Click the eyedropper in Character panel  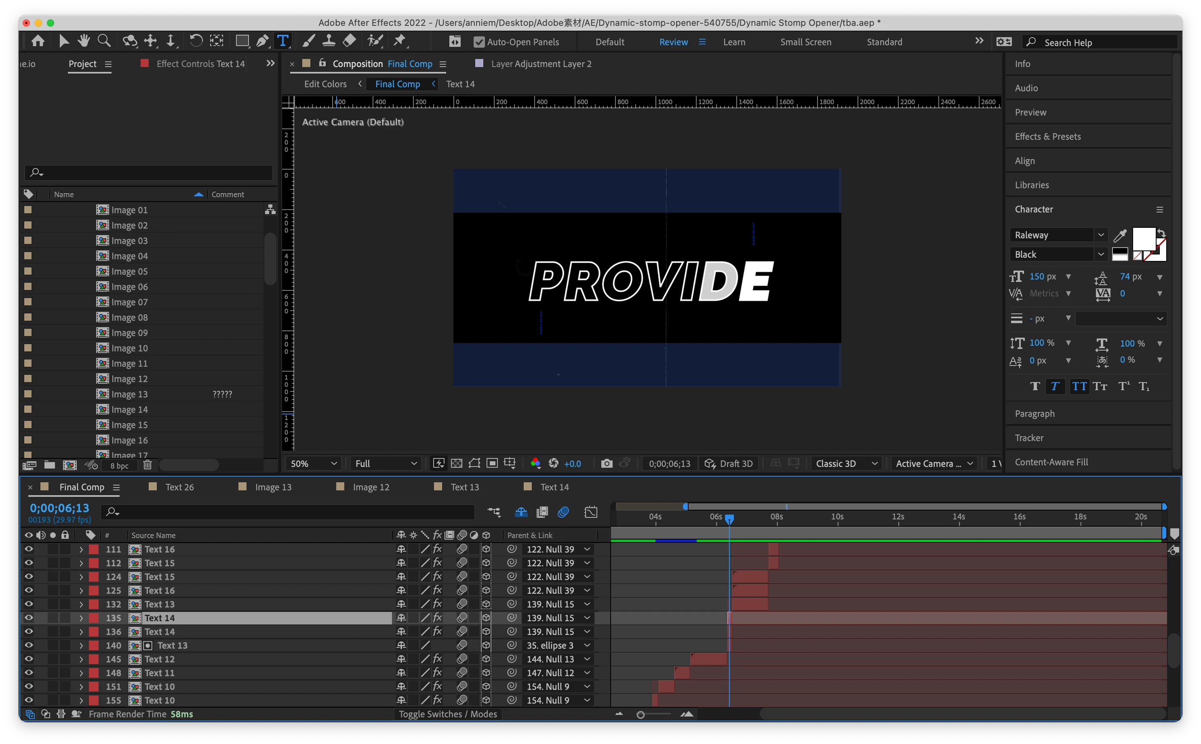1120,236
